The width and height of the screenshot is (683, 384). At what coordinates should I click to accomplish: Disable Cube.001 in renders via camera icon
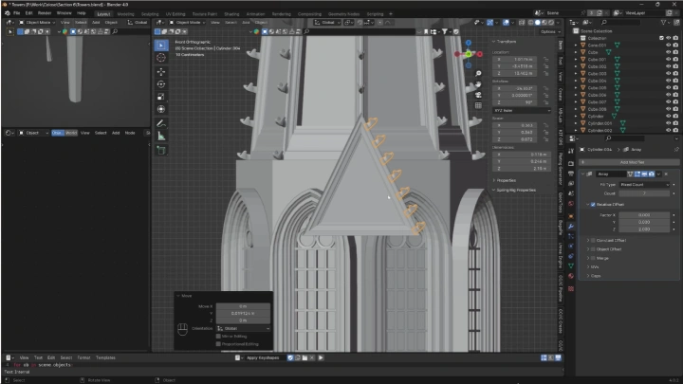tap(675, 59)
